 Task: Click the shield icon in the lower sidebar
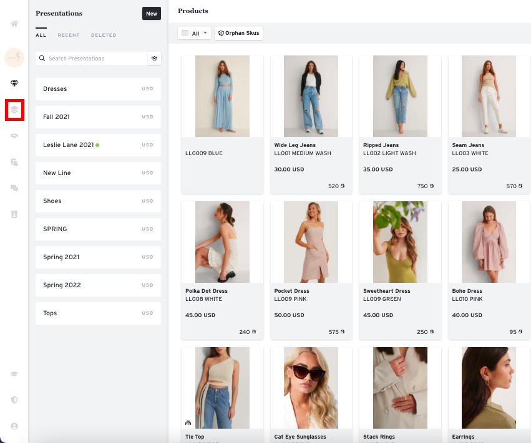14,400
